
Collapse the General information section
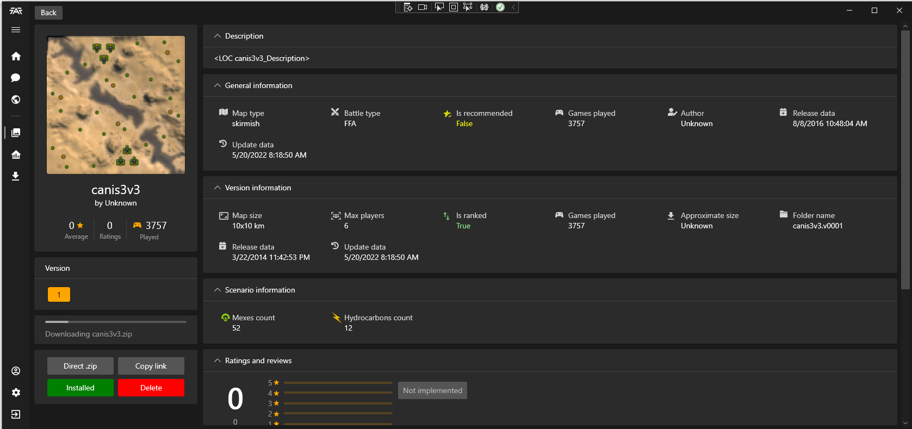(x=218, y=85)
